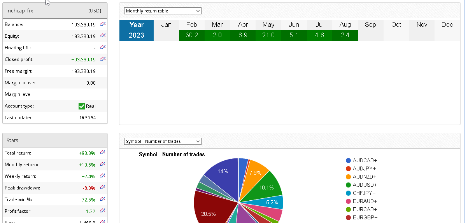Click the Trade win % chart icon
This screenshot has width=468, height=224.
click(x=103, y=199)
